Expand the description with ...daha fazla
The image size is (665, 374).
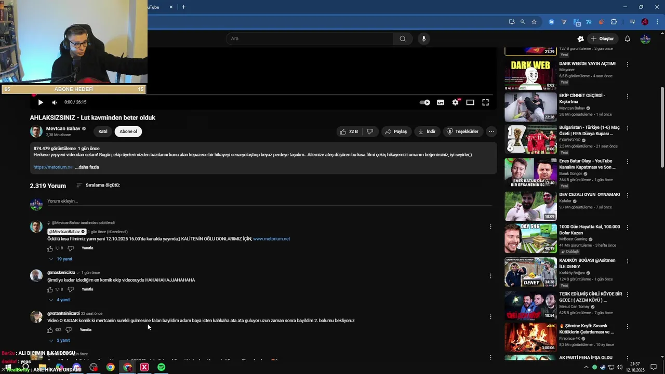87,167
